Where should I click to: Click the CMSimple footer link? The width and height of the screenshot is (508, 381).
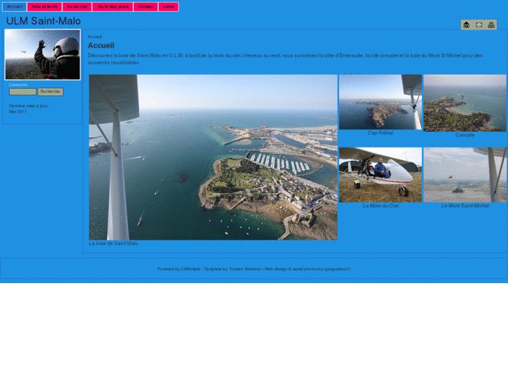coord(191,269)
